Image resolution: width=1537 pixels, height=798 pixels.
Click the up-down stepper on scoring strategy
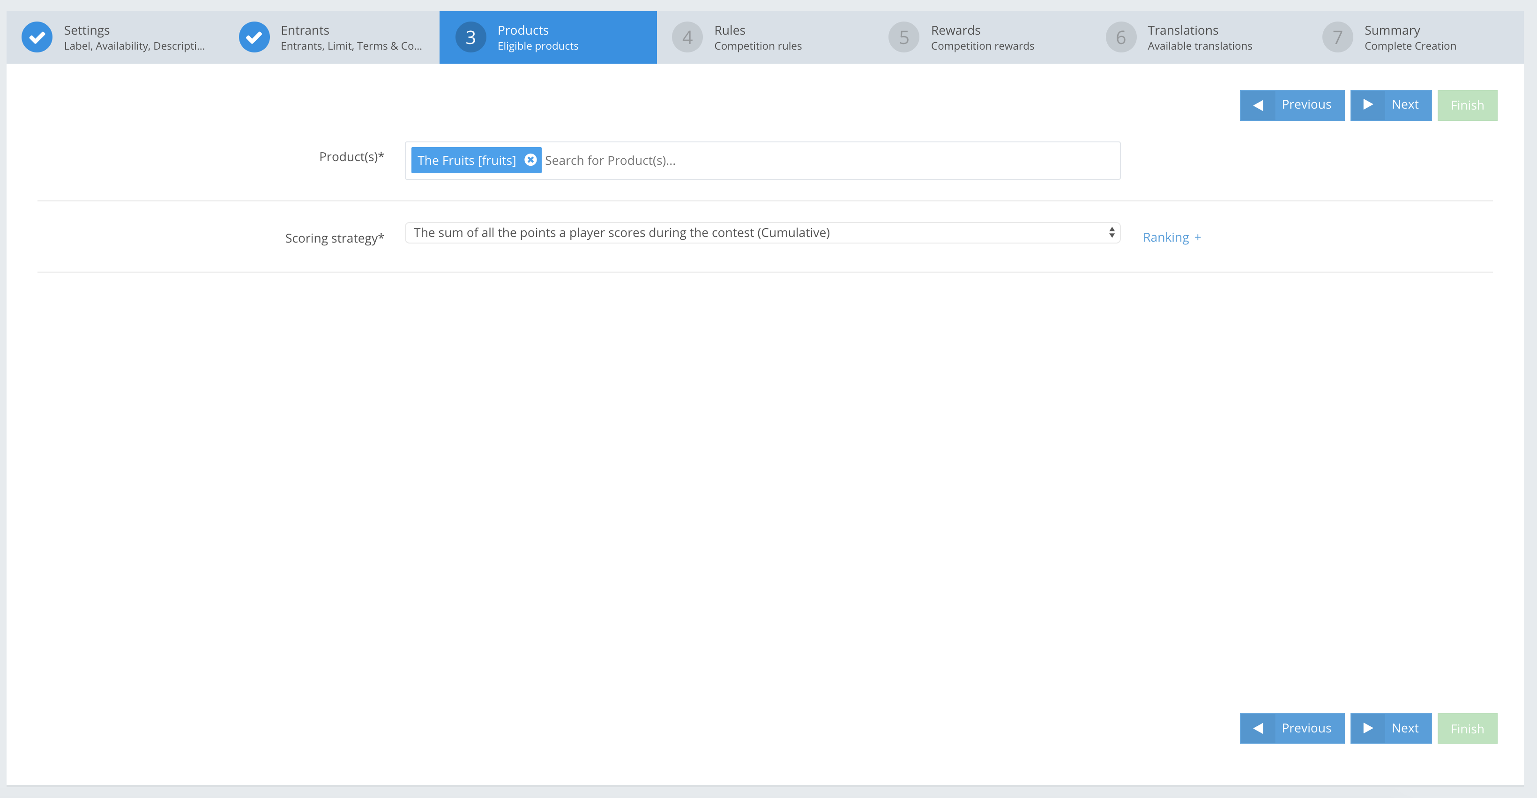click(x=1112, y=232)
